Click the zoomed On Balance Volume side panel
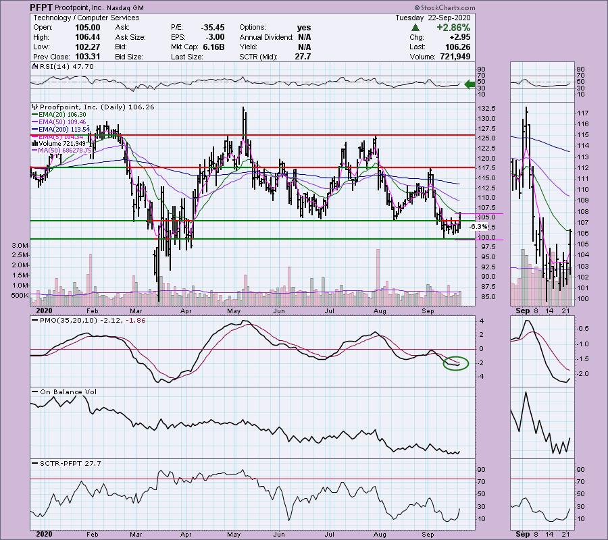This screenshot has width=608, height=540. pyautogui.click(x=542, y=423)
